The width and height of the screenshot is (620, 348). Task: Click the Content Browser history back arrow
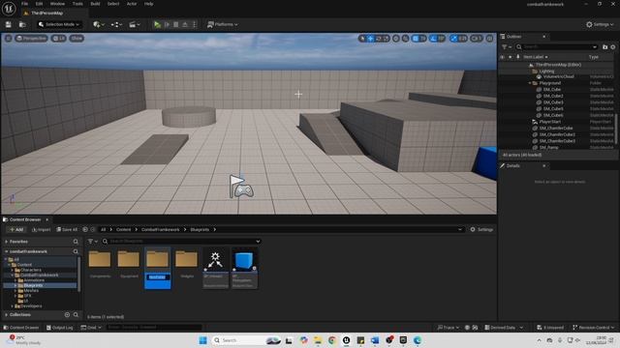[x=85, y=230]
